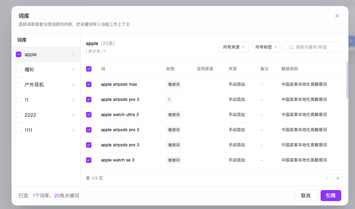
Task: Click the 未分类 category label
Action: 94,51
